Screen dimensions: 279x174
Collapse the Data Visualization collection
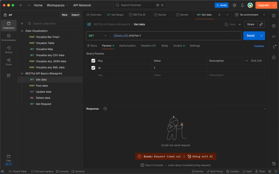tap(22, 31)
